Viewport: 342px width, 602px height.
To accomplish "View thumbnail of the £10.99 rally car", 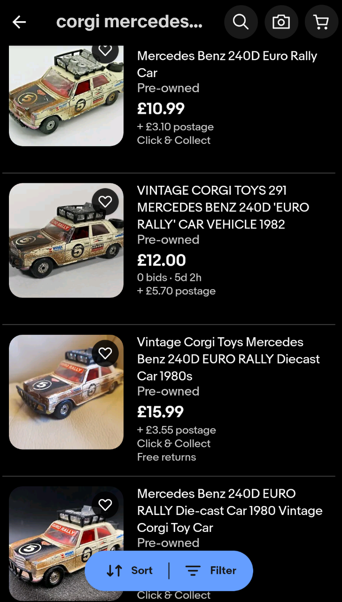I will pyautogui.click(x=66, y=96).
